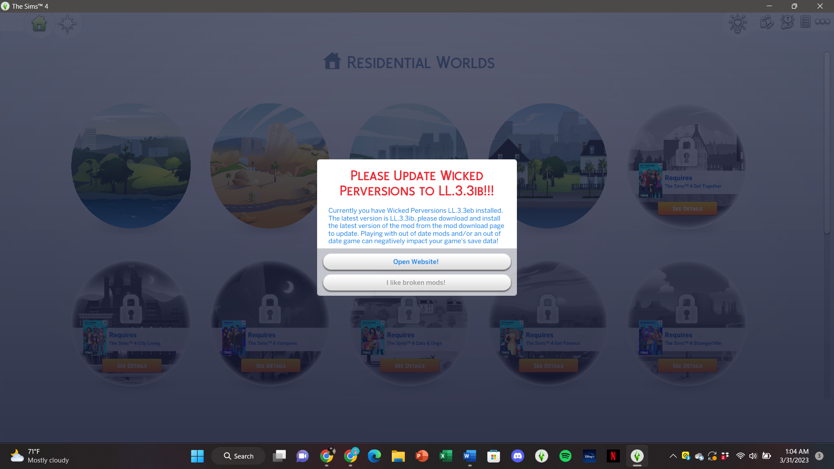See Details for Get Together pack
The height and width of the screenshot is (469, 834).
pos(687,208)
